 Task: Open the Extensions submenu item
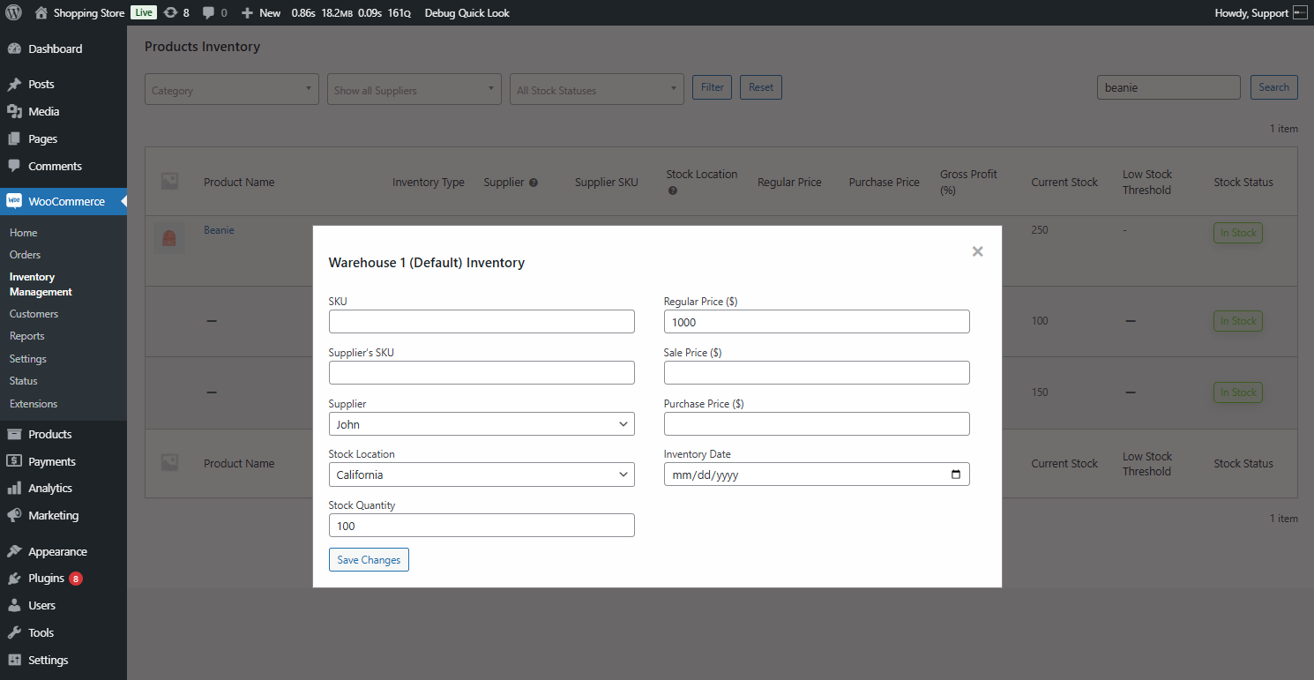pyautogui.click(x=34, y=404)
